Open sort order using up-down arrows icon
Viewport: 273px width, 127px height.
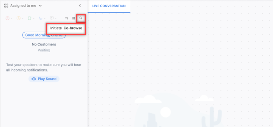(66, 18)
